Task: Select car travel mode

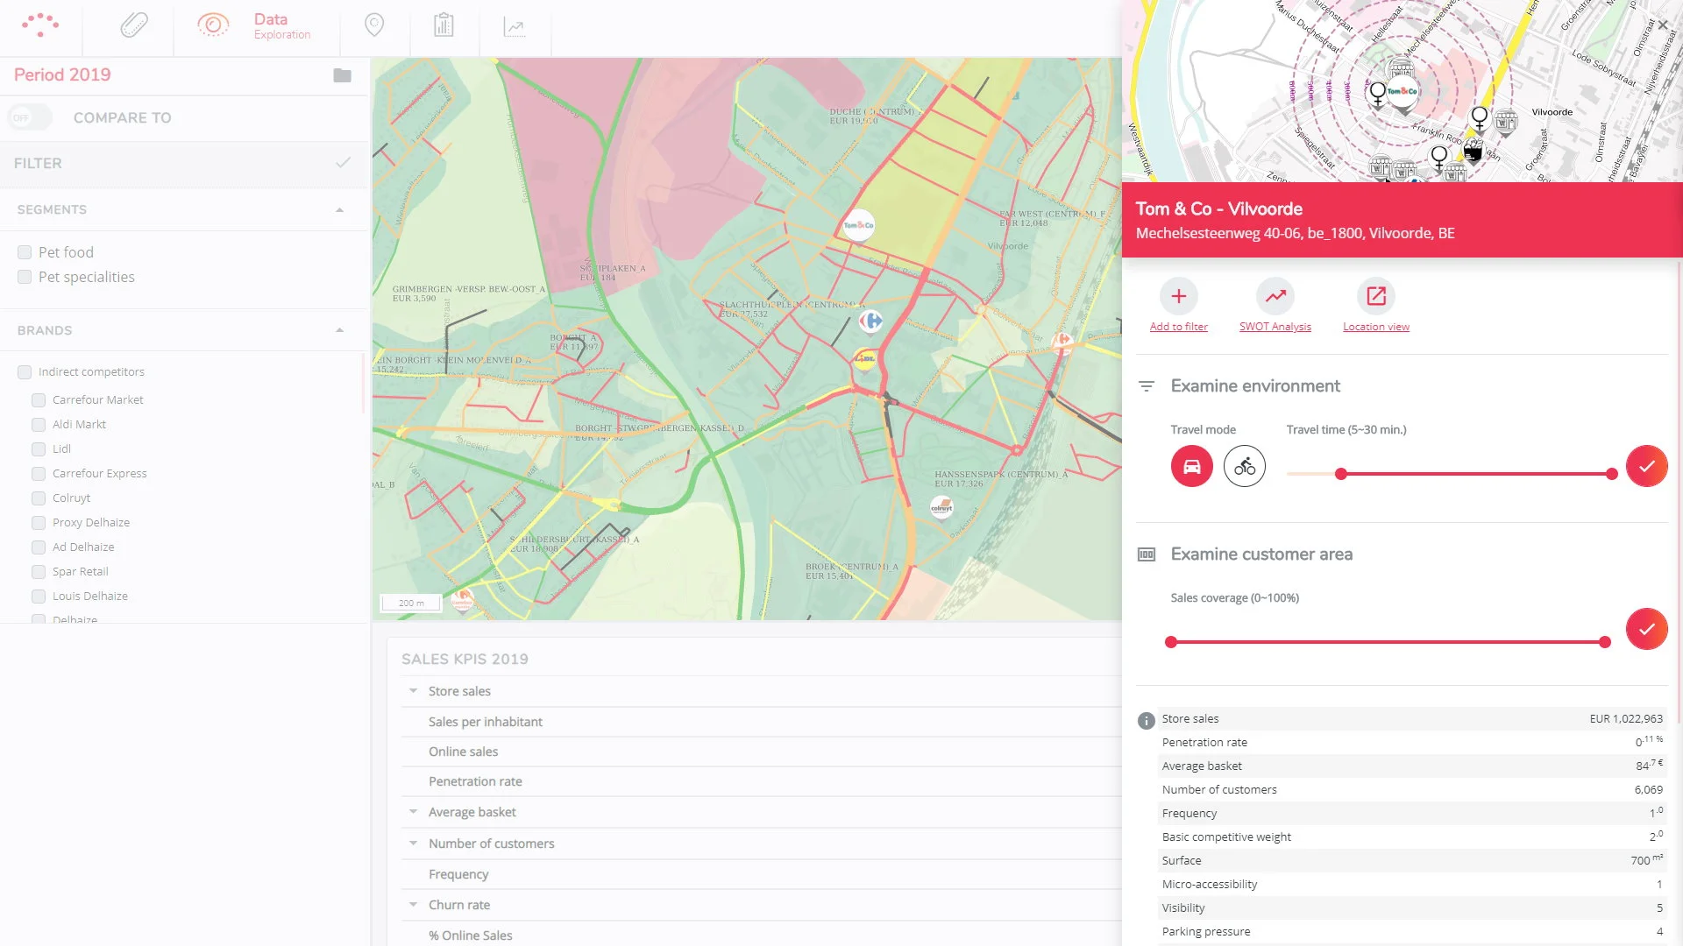Action: pos(1192,466)
